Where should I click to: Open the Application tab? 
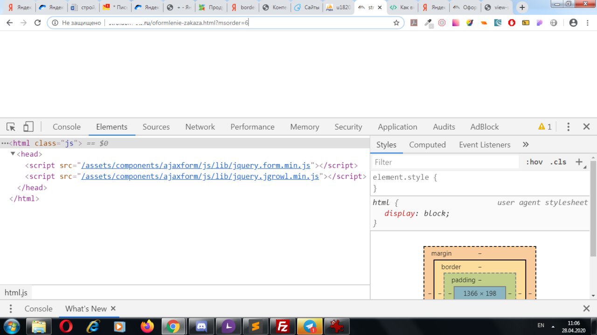(397, 127)
